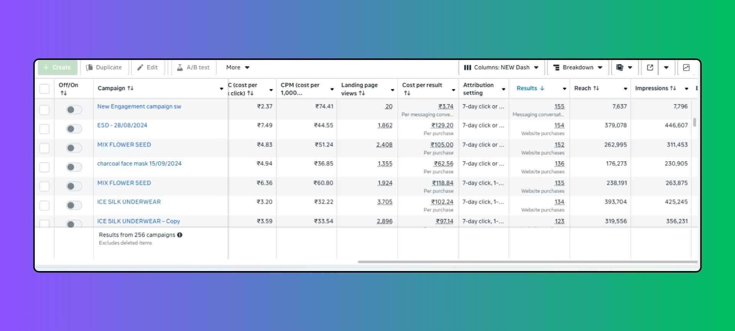
Task: Click the Duplicate copy icon
Action: pos(90,68)
